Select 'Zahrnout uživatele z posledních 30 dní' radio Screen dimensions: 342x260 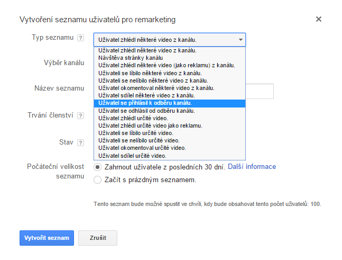point(97,167)
